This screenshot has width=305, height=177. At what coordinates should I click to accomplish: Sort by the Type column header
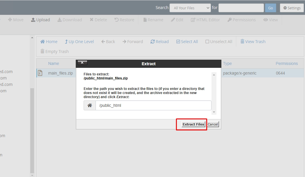point(228,63)
